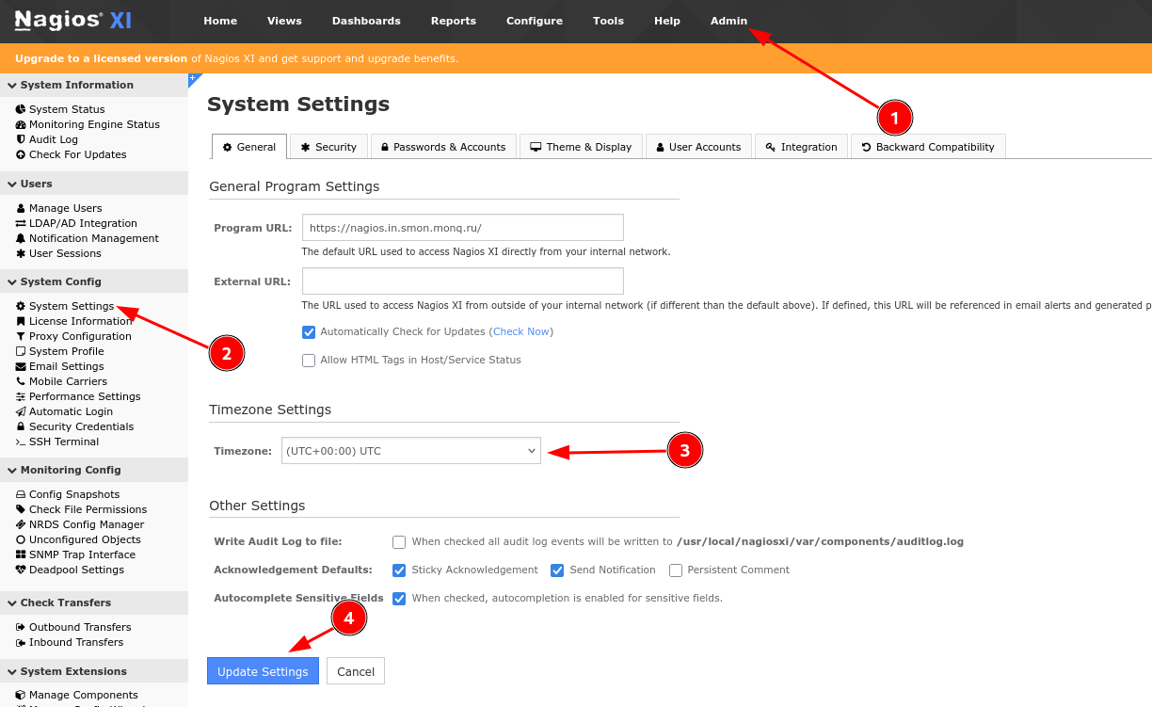Image resolution: width=1152 pixels, height=707 pixels.
Task: Switch to the Passwords & Accounts tab
Action: (442, 147)
